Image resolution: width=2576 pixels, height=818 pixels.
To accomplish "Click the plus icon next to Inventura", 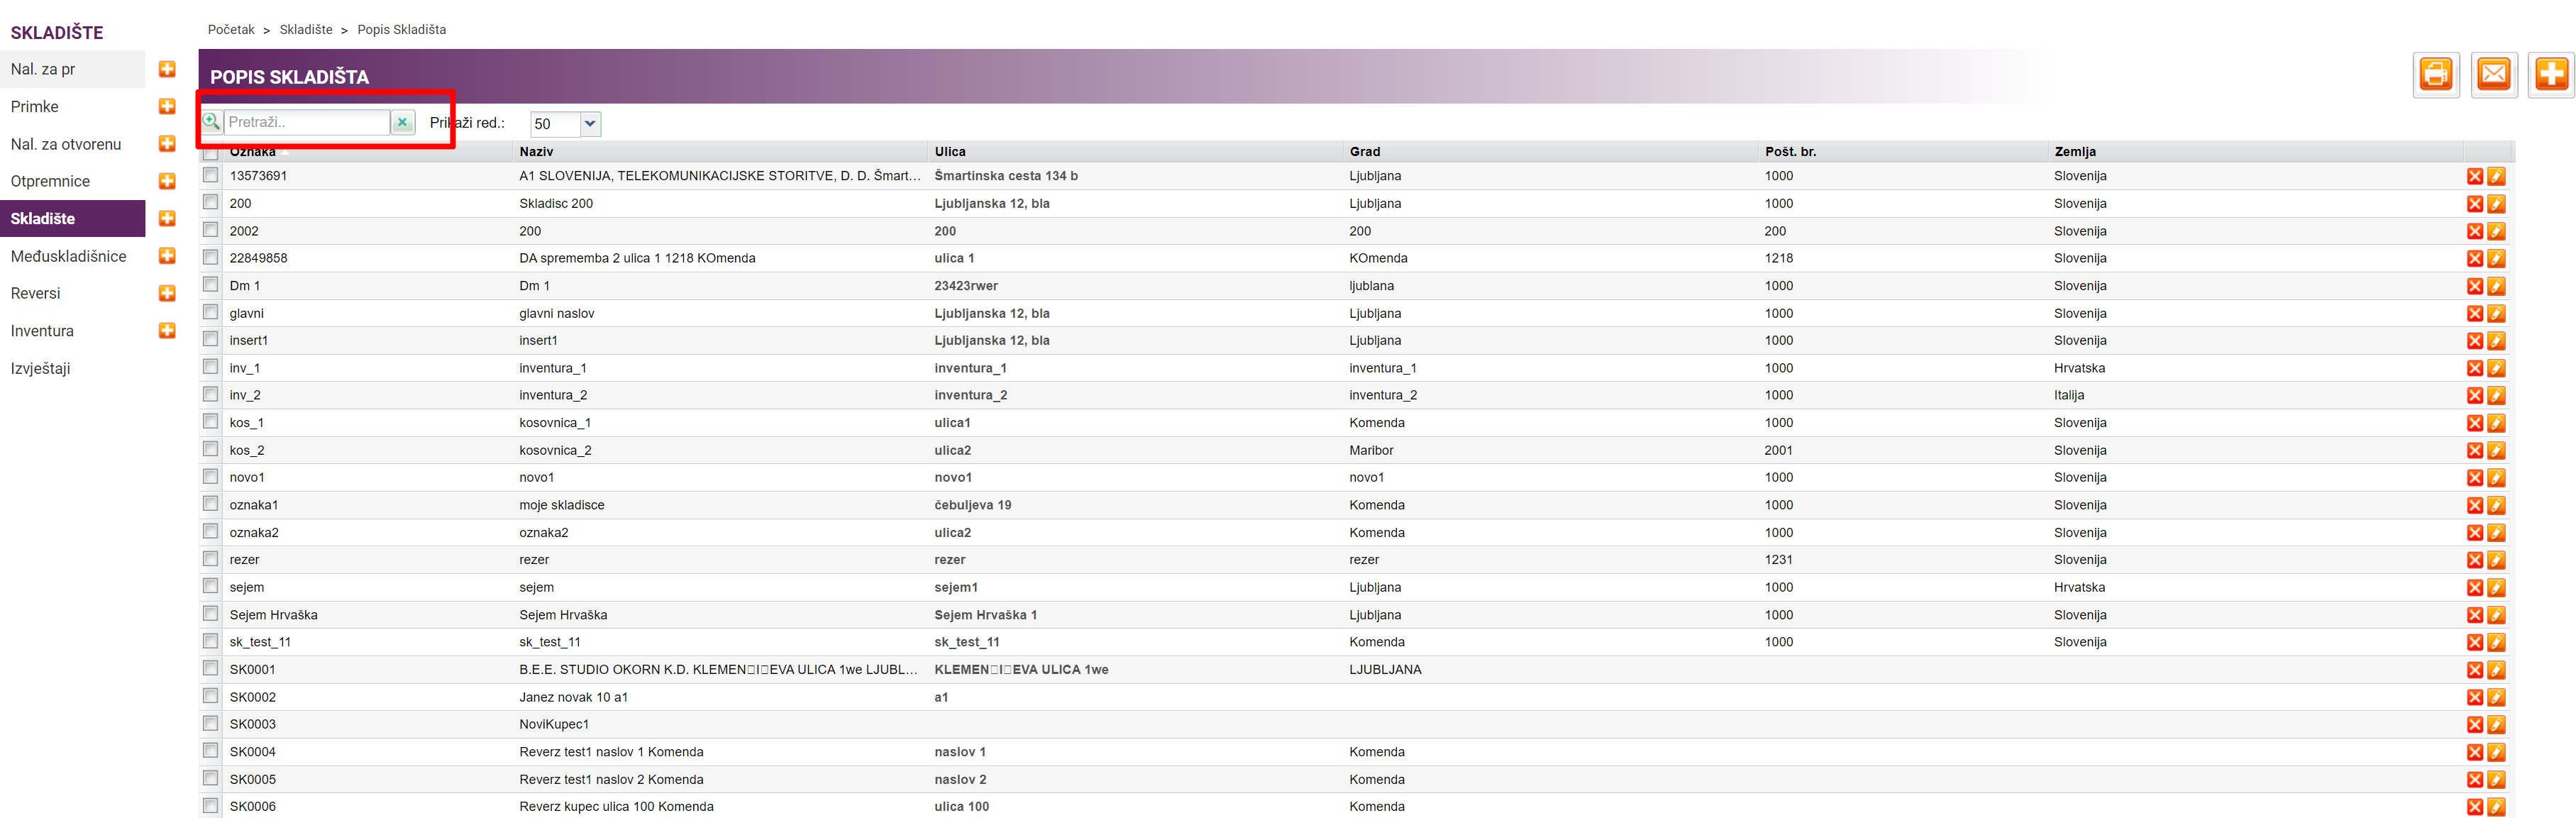I will [x=167, y=331].
